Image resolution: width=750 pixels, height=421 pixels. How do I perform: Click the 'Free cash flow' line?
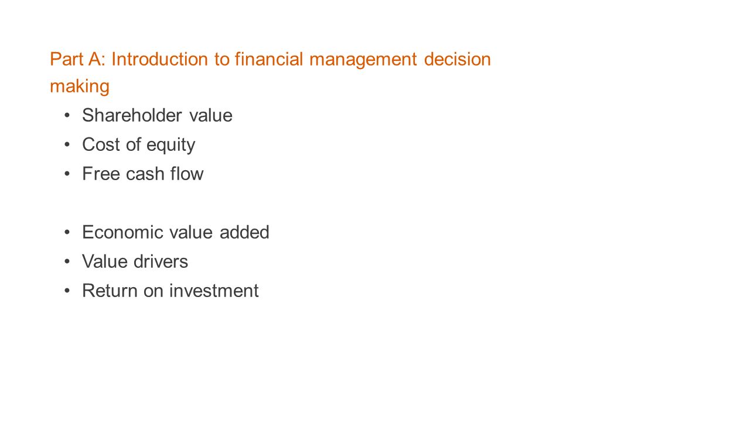click(142, 174)
